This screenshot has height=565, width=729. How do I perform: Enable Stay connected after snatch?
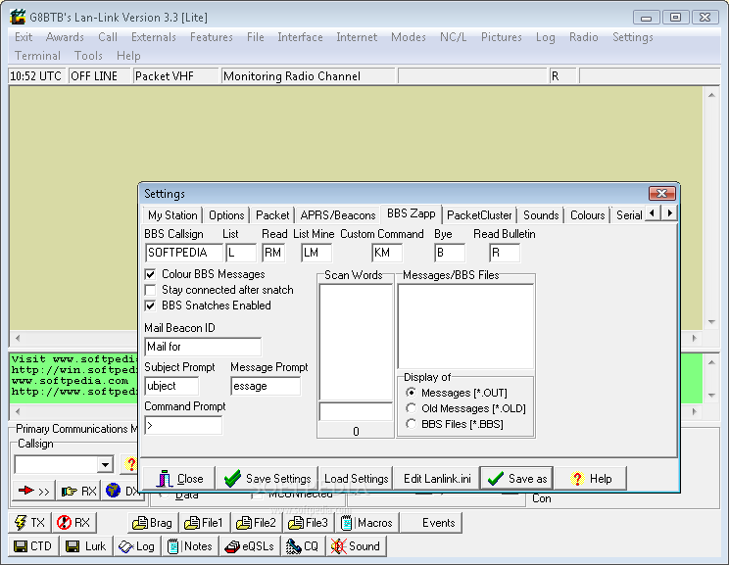click(x=150, y=290)
